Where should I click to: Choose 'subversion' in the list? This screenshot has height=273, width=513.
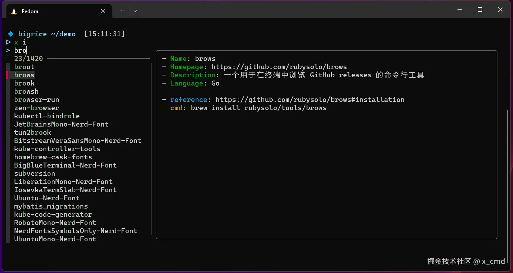coord(35,173)
